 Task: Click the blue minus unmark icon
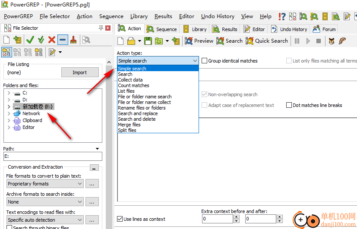coord(63,40)
